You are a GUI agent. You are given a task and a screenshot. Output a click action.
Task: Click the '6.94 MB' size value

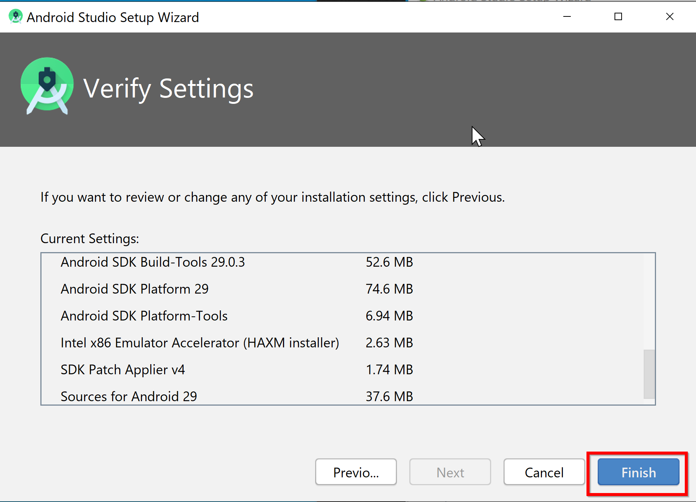click(x=389, y=316)
